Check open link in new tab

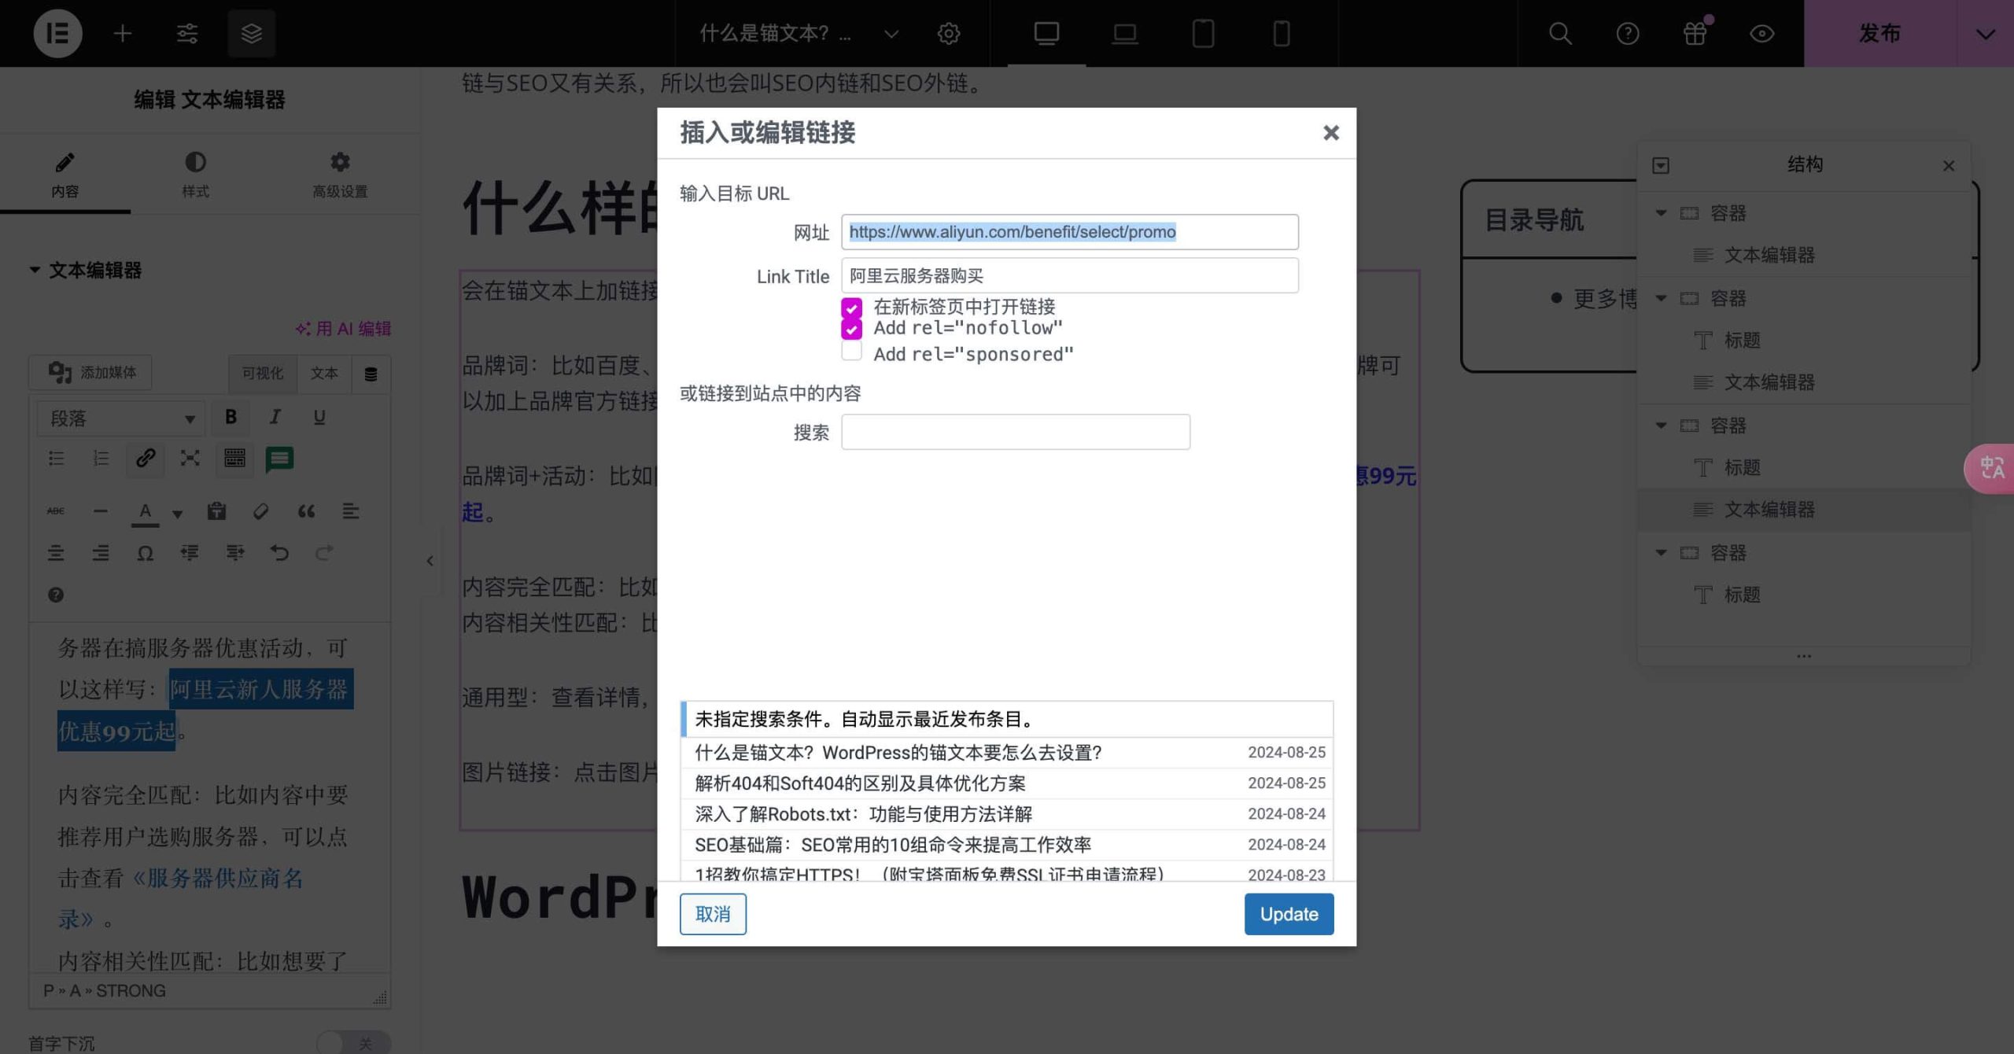tap(851, 308)
